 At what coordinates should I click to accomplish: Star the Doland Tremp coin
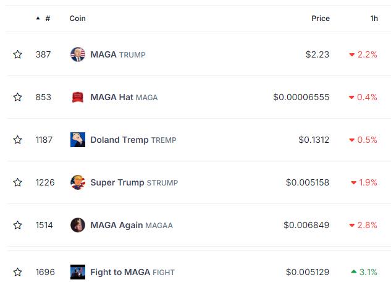pos(17,140)
